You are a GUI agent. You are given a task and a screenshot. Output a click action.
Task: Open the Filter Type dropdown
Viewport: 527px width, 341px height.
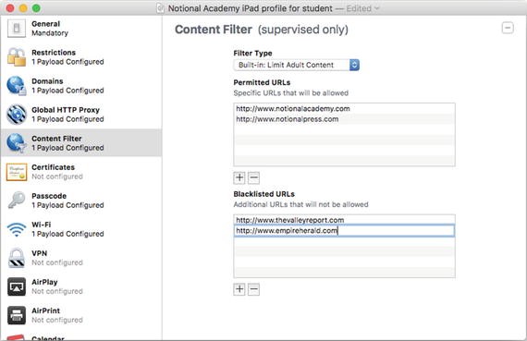click(x=296, y=65)
